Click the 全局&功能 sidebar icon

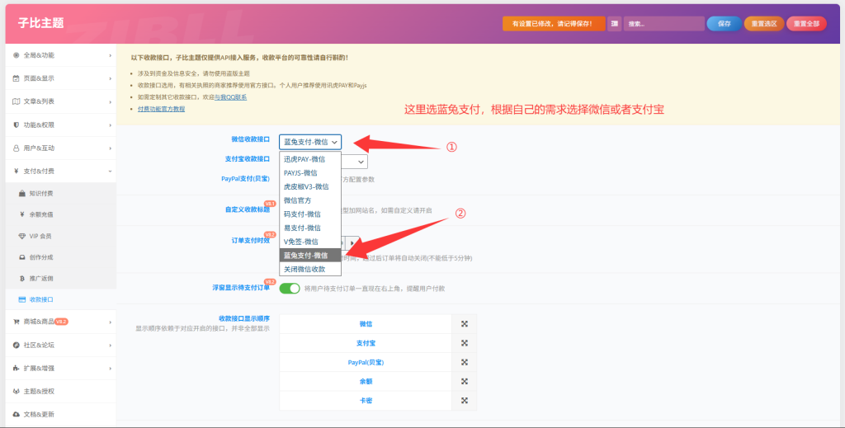[x=17, y=55]
